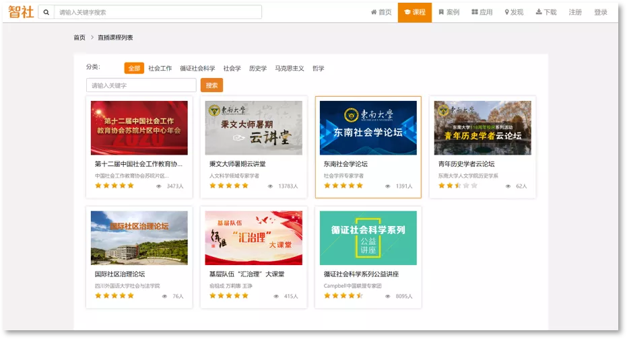Click course title 东南社会学论坛

coord(345,164)
